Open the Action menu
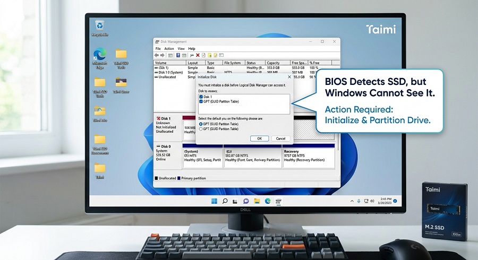 (169, 49)
